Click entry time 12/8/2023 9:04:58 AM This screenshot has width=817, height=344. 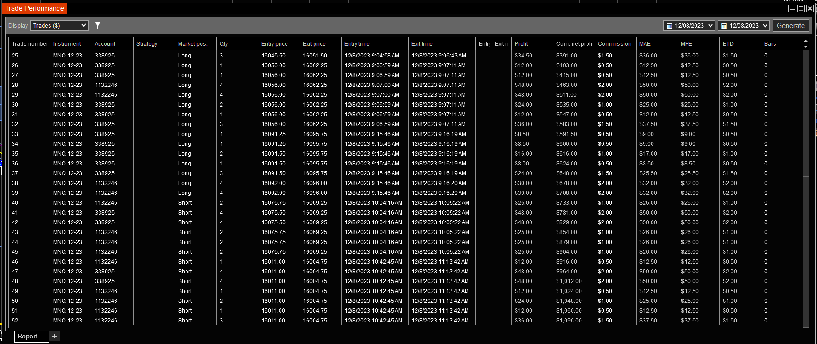pyautogui.click(x=375, y=56)
